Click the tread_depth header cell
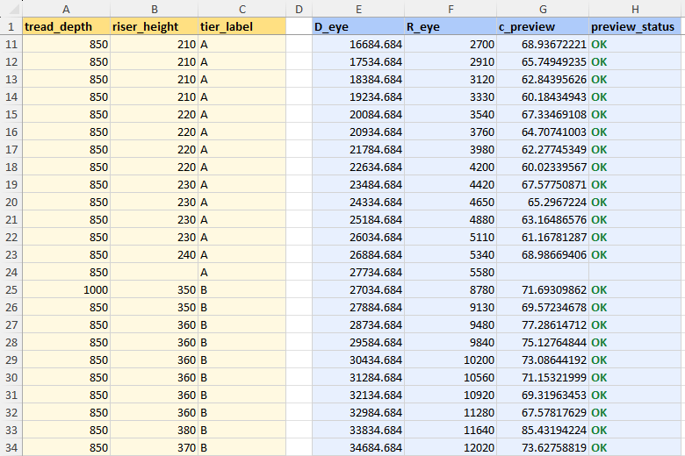This screenshot has height=456, width=685. [x=67, y=26]
